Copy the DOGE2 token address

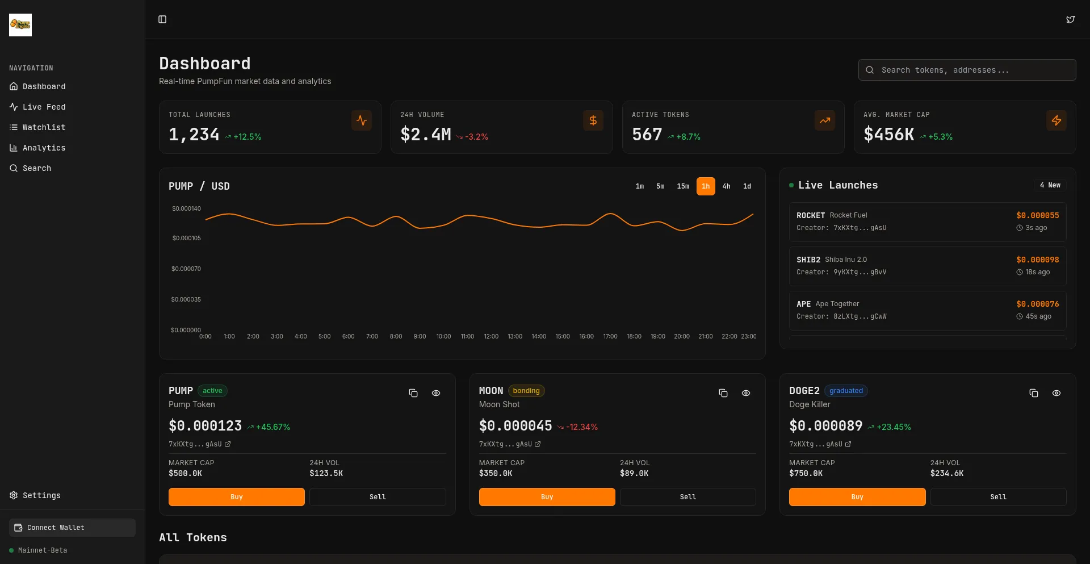(1034, 393)
